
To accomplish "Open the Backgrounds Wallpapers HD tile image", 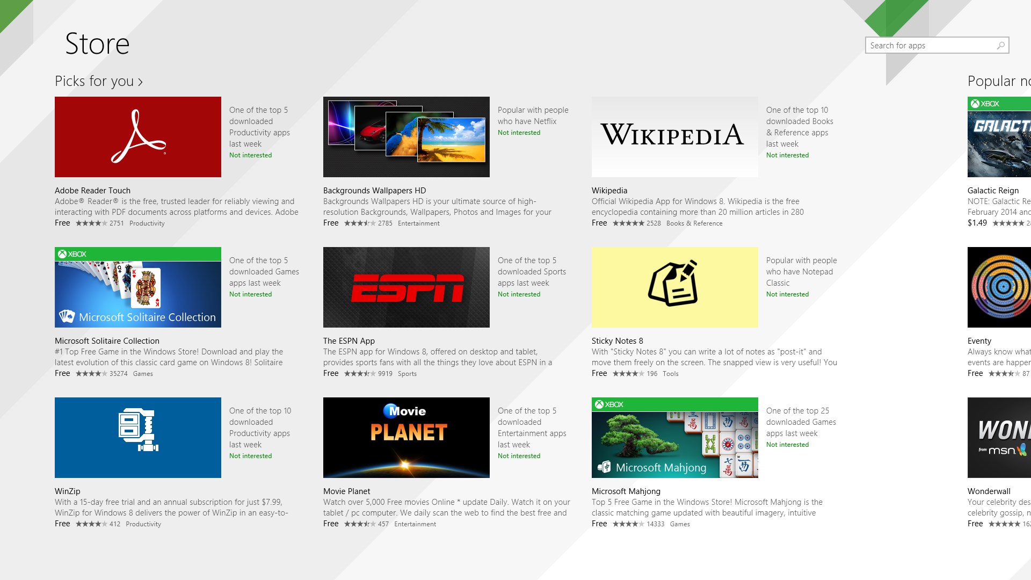I will click(x=406, y=137).
